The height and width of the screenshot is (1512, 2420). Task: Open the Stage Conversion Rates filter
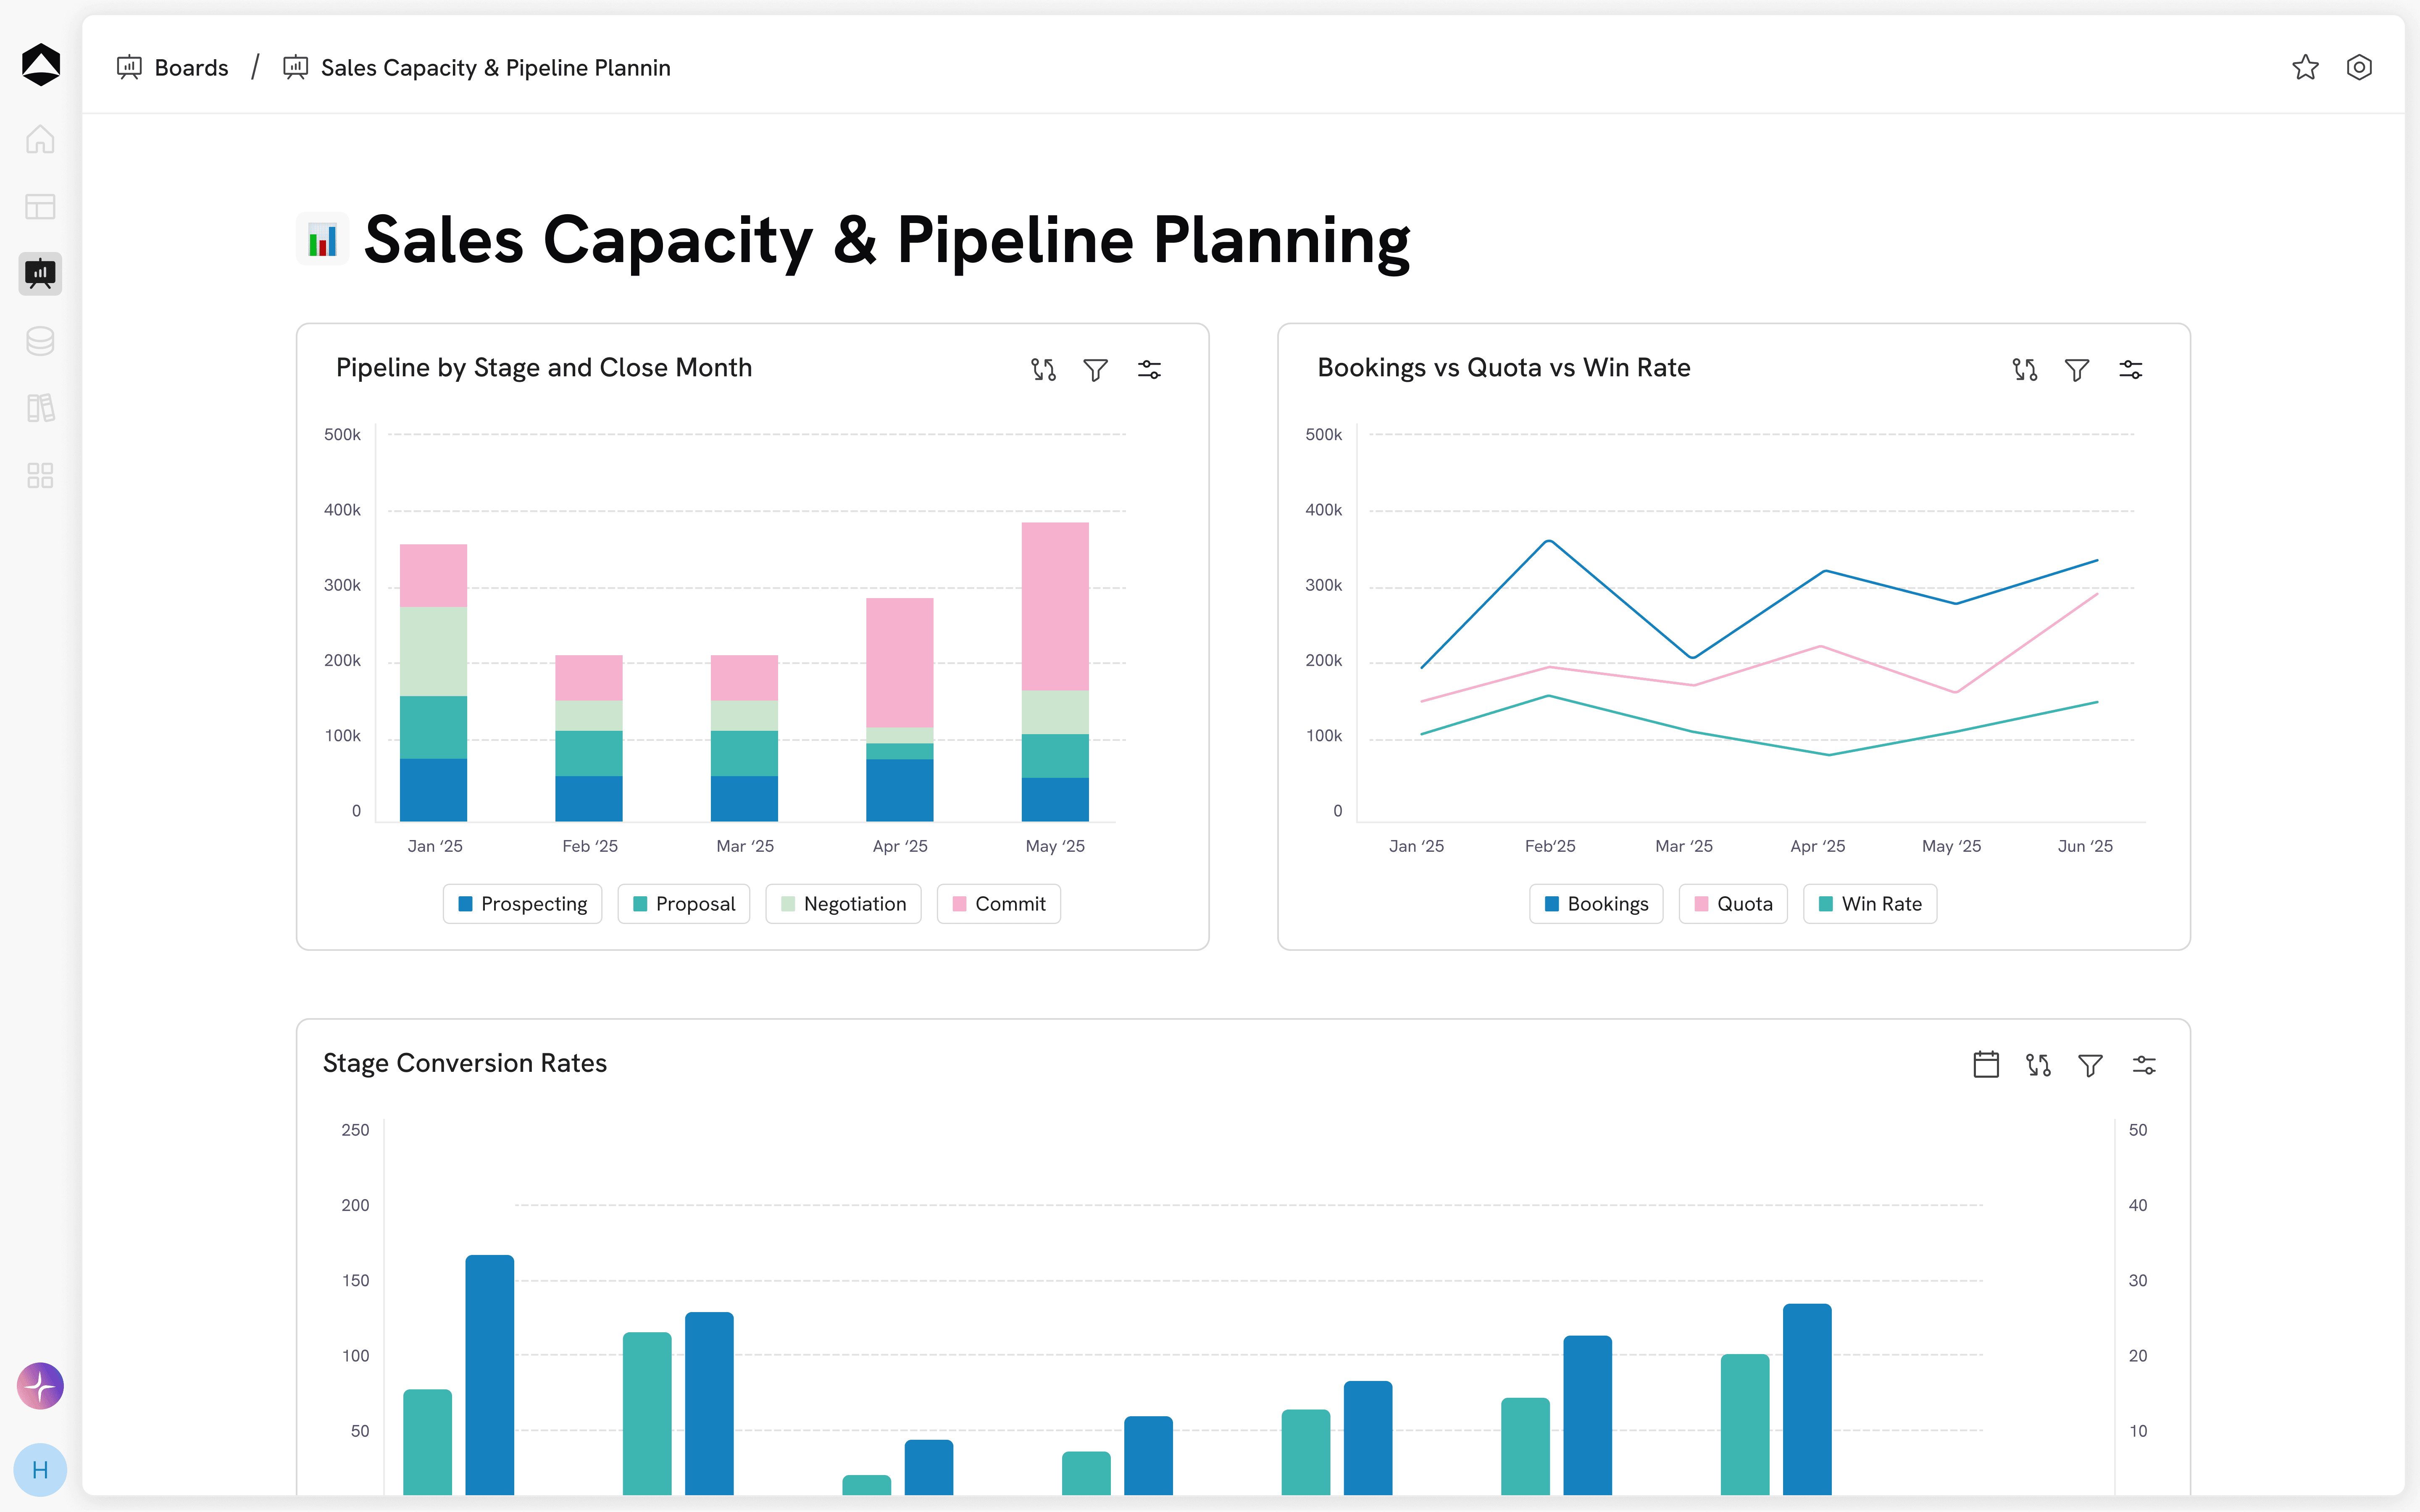tap(2090, 1065)
